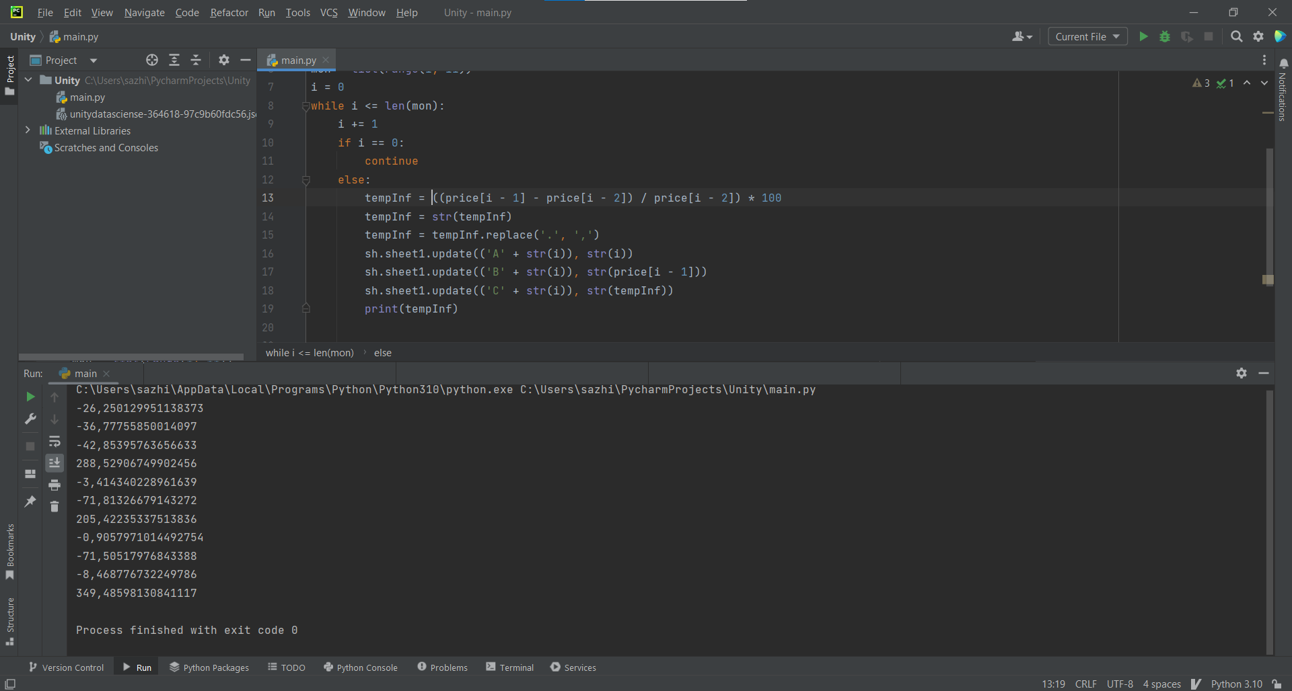Toggle soft-wrap in the run console
Viewport: 1292px width, 691px height.
[x=55, y=442]
